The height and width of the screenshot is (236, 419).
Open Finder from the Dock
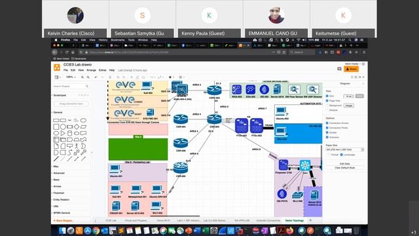[x=62, y=230]
